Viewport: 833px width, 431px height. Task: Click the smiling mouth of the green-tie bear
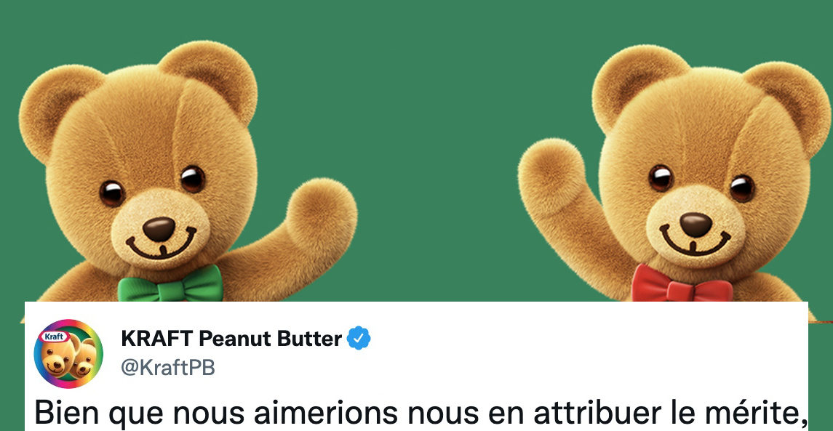(161, 246)
